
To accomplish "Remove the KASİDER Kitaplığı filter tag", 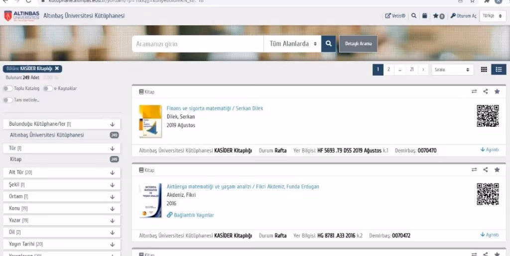I will [57, 69].
